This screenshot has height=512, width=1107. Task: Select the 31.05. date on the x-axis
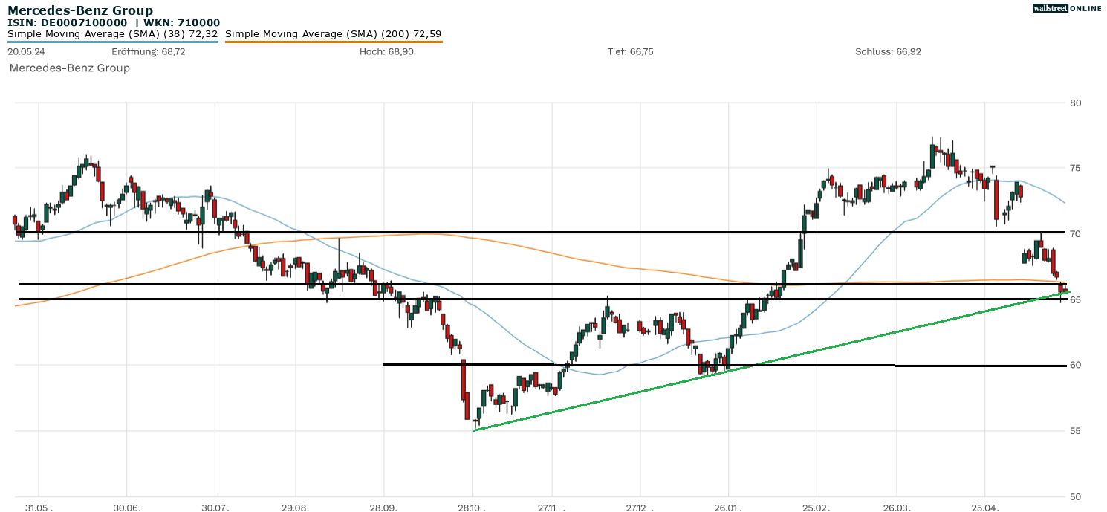pos(39,507)
